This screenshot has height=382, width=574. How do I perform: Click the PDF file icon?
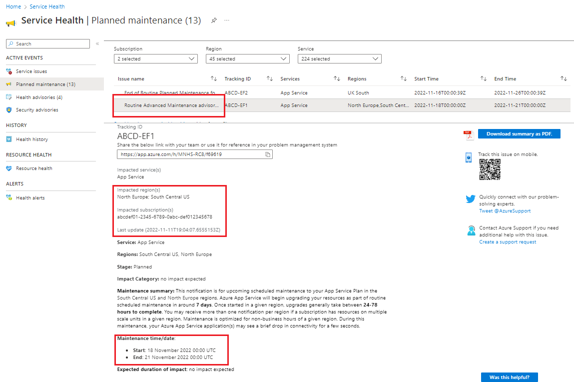point(469,135)
